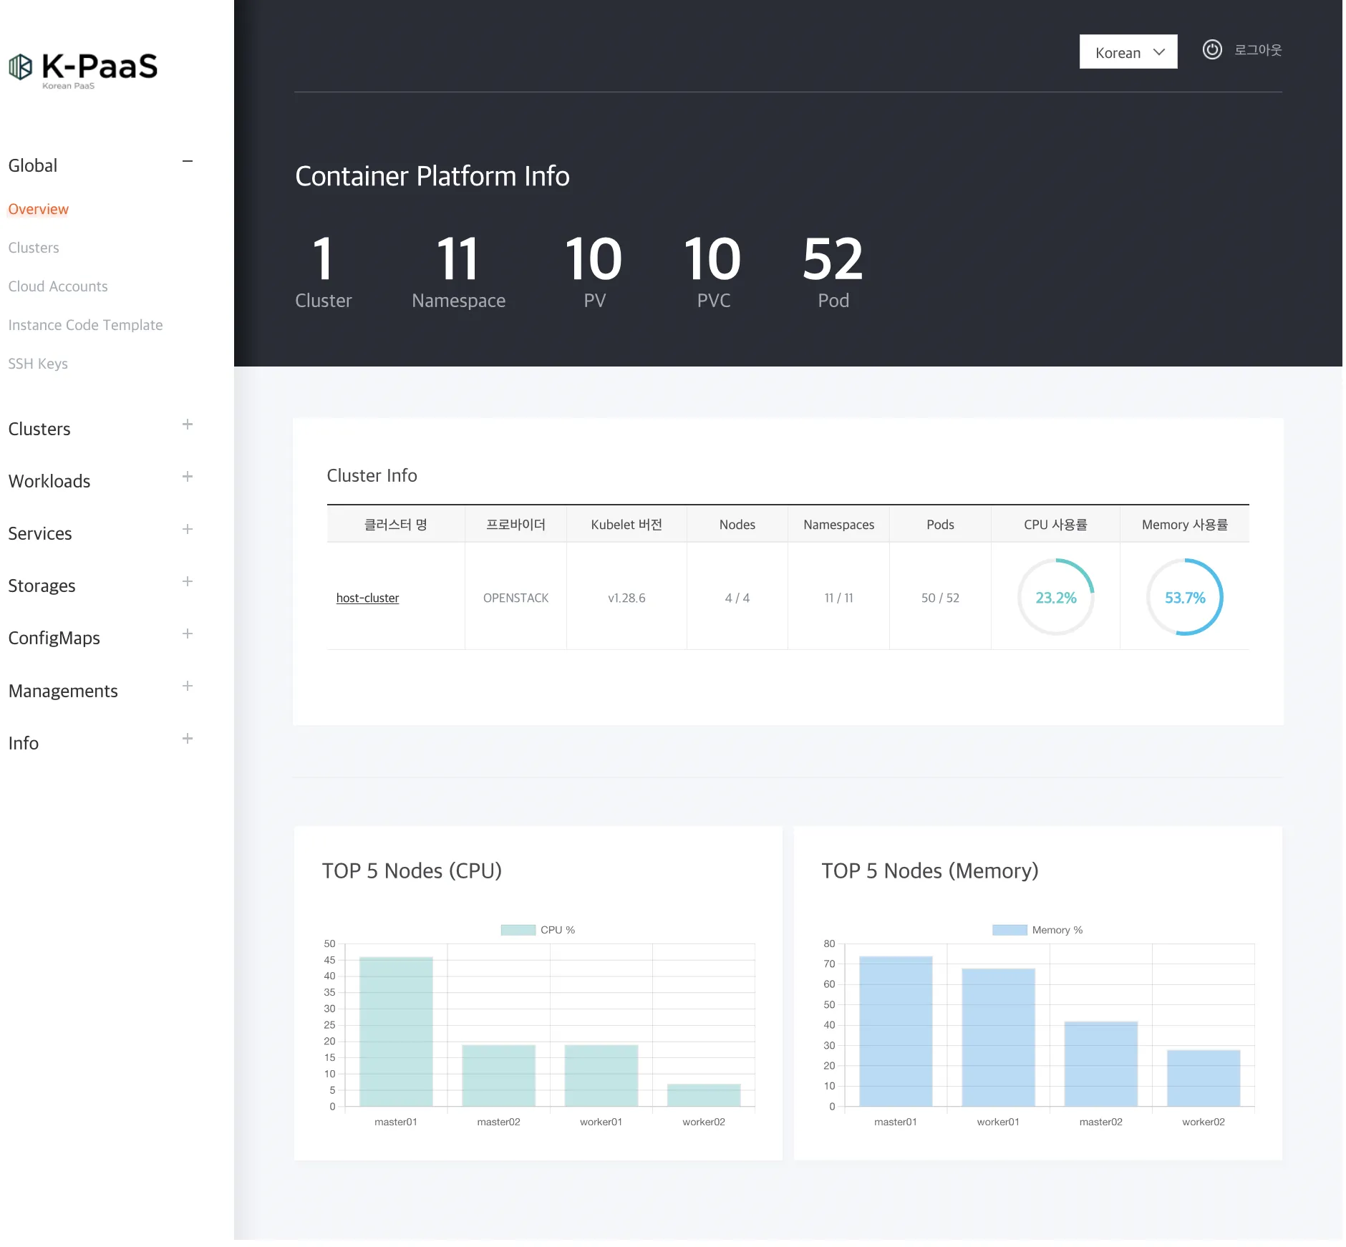Open the Korean language dropdown
The image size is (1346, 1247).
(x=1128, y=52)
